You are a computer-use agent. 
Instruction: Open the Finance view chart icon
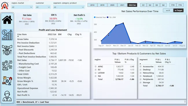(7, 35)
